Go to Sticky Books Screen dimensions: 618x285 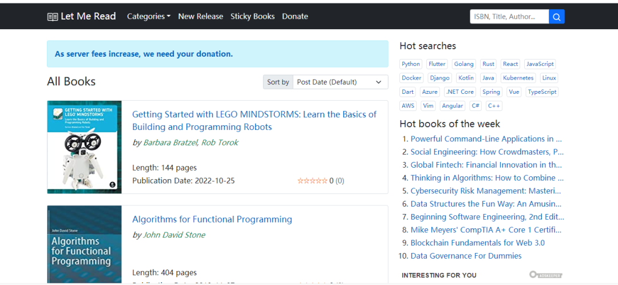click(252, 17)
